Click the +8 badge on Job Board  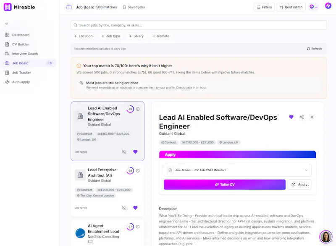pos(50,63)
